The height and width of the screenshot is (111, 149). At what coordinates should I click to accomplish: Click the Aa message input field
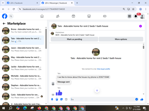102,99
